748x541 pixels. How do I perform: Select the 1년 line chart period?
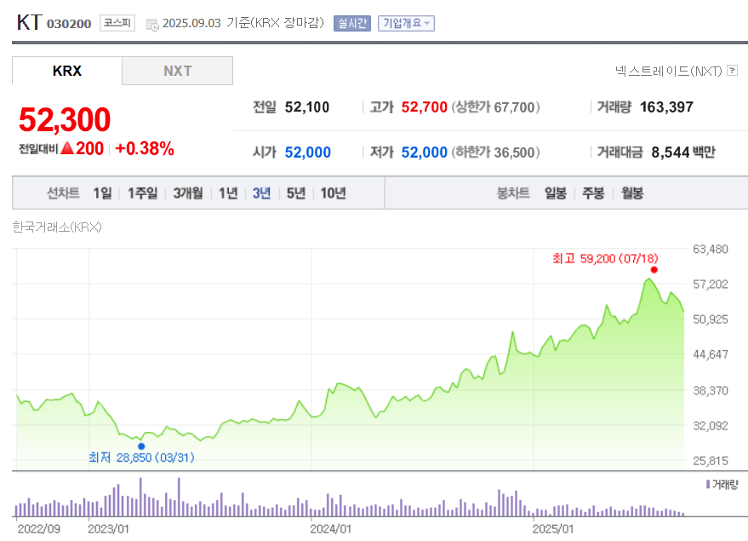point(228,193)
